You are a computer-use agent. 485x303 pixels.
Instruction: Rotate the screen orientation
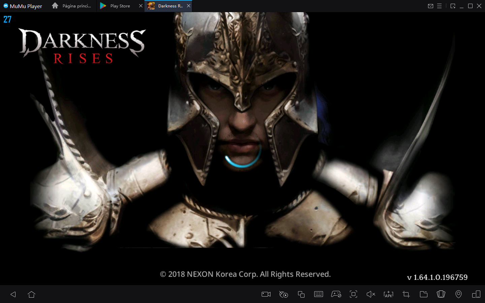coord(476,294)
